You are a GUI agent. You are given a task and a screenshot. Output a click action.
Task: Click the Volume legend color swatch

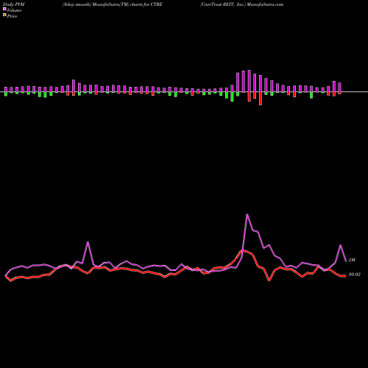pos(4,9)
